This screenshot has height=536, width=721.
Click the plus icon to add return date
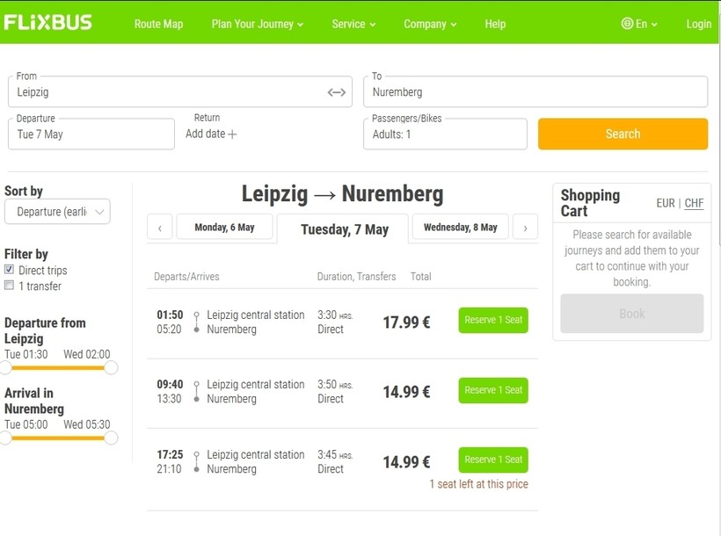[x=232, y=134]
